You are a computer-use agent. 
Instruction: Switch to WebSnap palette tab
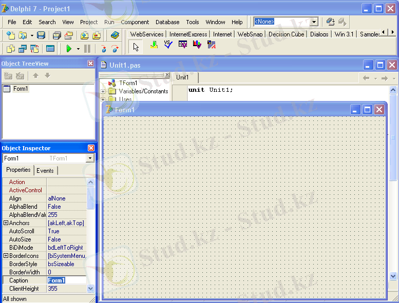(250, 34)
